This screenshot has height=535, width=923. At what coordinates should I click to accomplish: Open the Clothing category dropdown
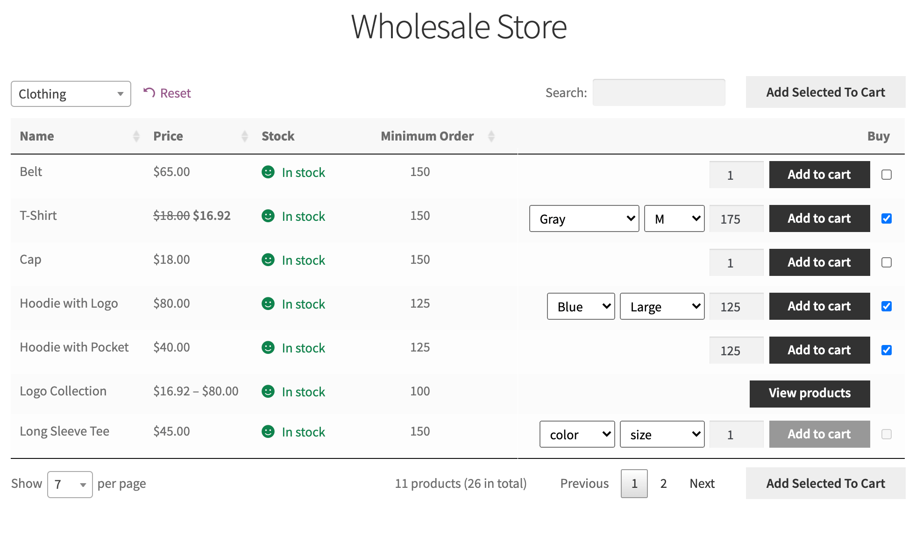click(x=71, y=94)
